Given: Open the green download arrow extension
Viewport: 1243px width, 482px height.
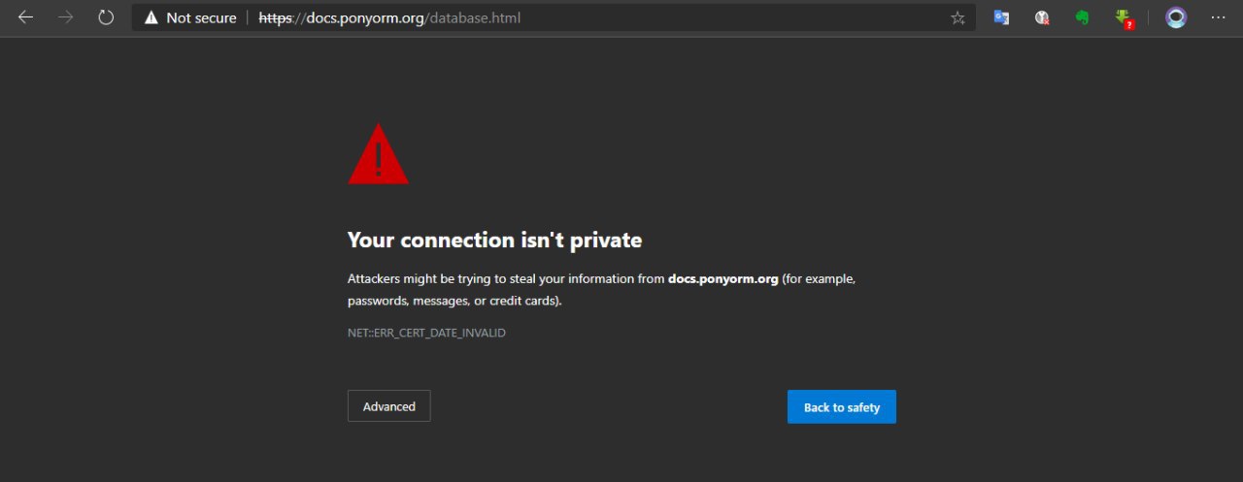Looking at the screenshot, I should tap(1124, 17).
